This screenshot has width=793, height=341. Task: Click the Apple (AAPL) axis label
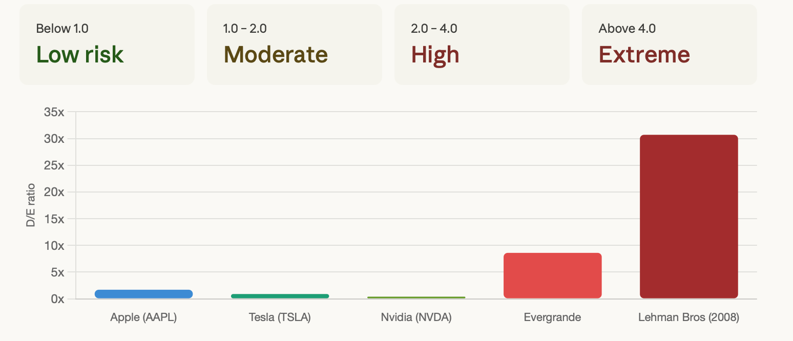(x=143, y=317)
